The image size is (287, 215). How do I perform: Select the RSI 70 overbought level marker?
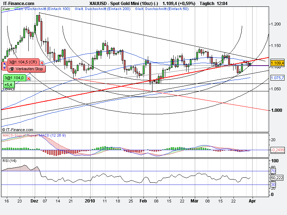pyautogui.click(x=273, y=171)
